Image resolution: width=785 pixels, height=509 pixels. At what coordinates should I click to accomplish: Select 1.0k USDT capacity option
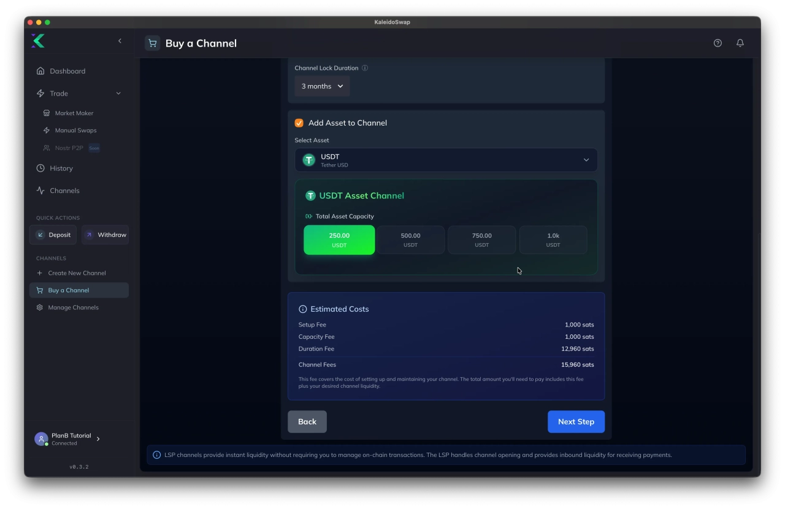[x=553, y=239]
